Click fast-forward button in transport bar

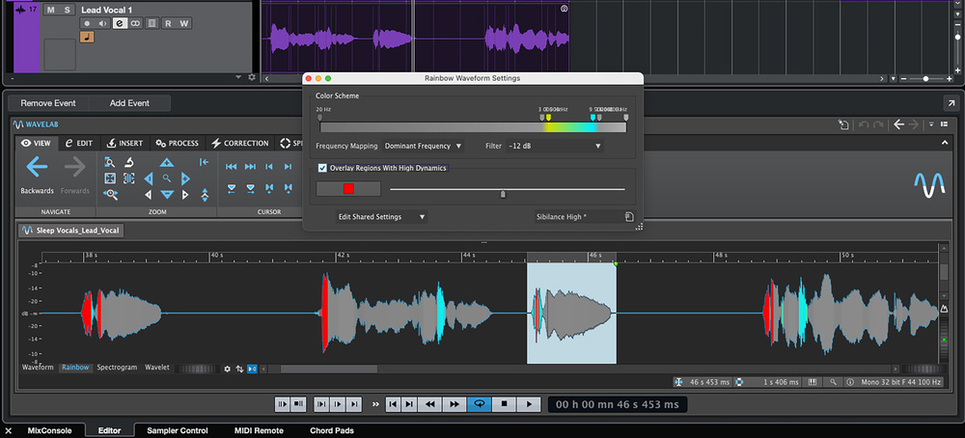point(455,404)
